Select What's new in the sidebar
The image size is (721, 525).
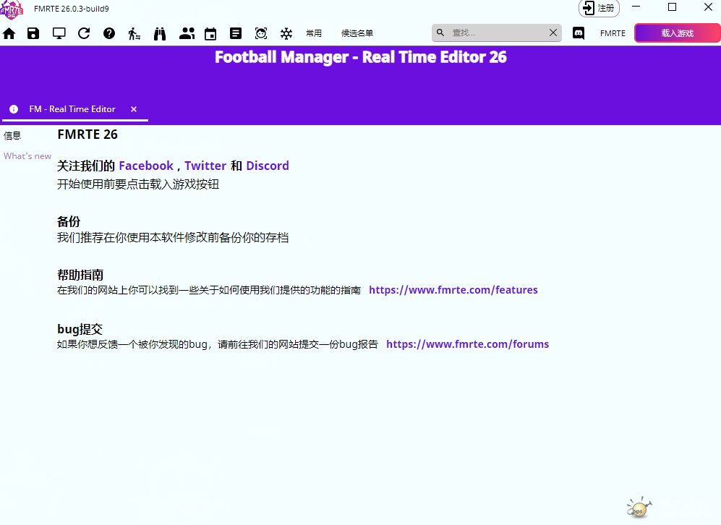click(x=27, y=156)
